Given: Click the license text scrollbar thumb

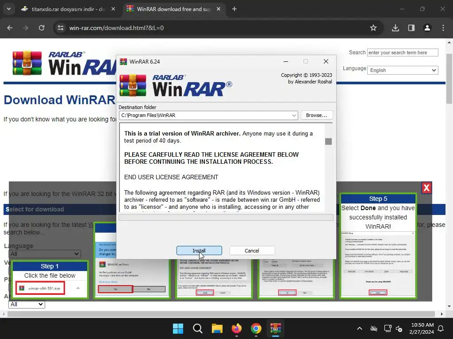Looking at the screenshot, I should (x=328, y=141).
